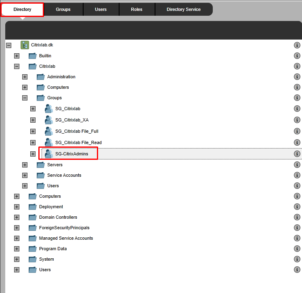Expand the Program Data folder
This screenshot has width=302, height=293.
[x=17, y=249]
